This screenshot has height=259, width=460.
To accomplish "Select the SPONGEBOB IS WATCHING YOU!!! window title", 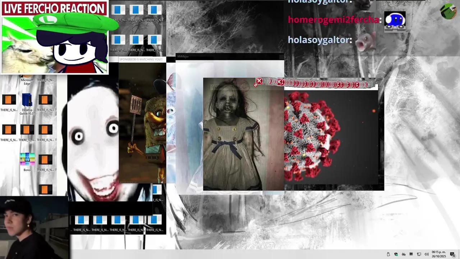I will [x=141, y=59].
